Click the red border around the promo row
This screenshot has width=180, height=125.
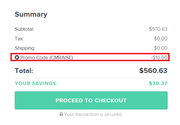(90, 53)
